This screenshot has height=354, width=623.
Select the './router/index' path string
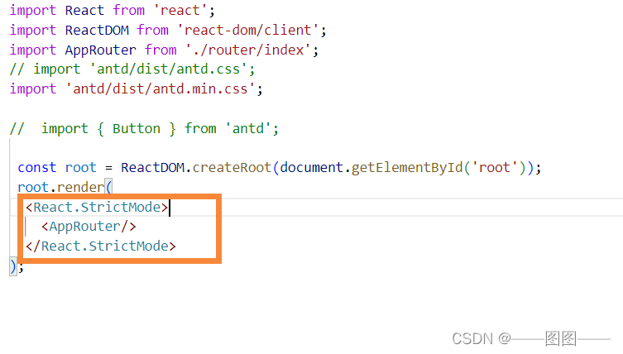(248, 50)
